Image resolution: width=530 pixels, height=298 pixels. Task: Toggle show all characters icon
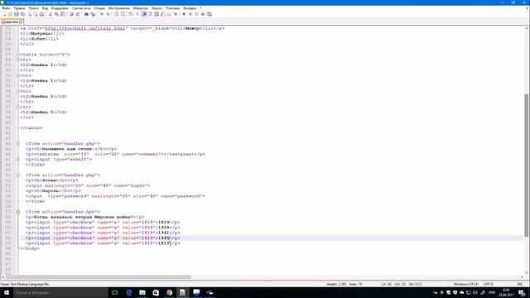[x=137, y=14]
